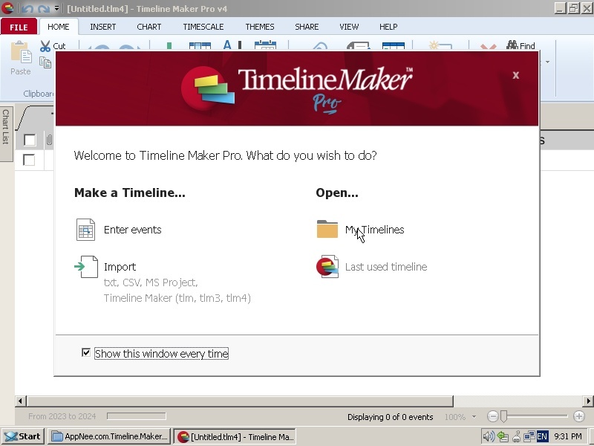Click the volume speaker tray icon

(x=489, y=436)
